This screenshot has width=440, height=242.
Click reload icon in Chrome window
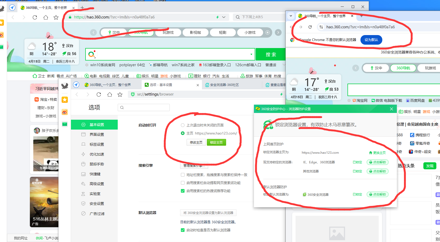[x=310, y=27]
